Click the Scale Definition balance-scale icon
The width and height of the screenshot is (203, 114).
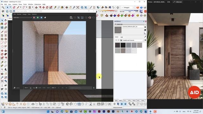118,7
